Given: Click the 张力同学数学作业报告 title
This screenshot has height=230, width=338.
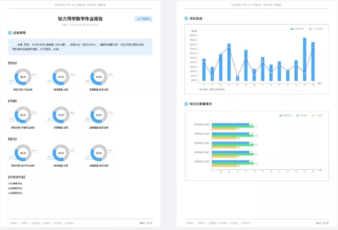Looking at the screenshot, I should [80, 19].
